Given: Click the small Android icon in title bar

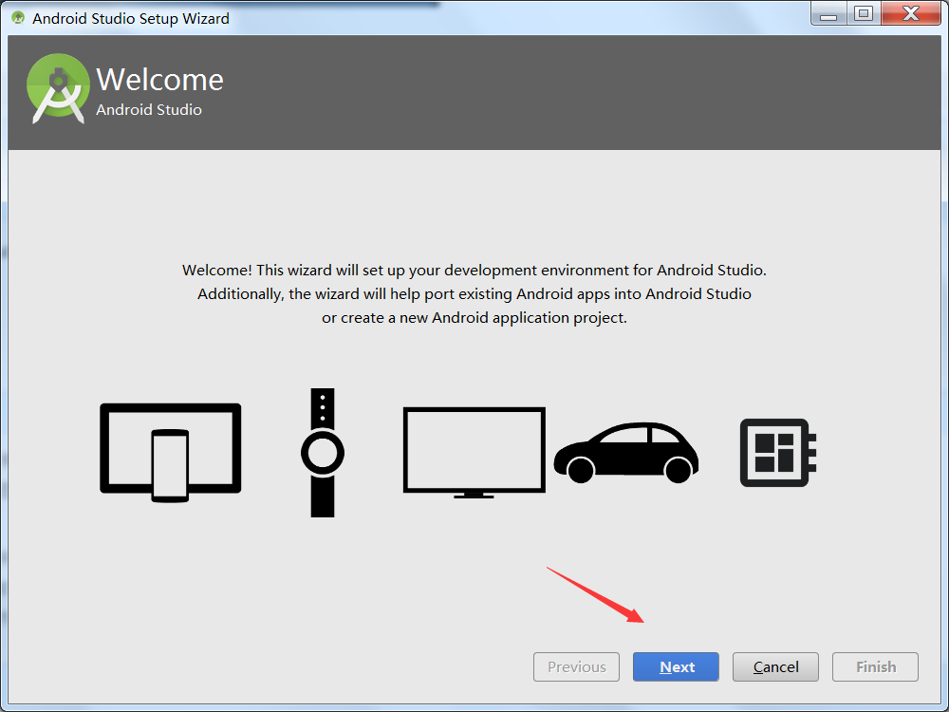Looking at the screenshot, I should click(18, 18).
